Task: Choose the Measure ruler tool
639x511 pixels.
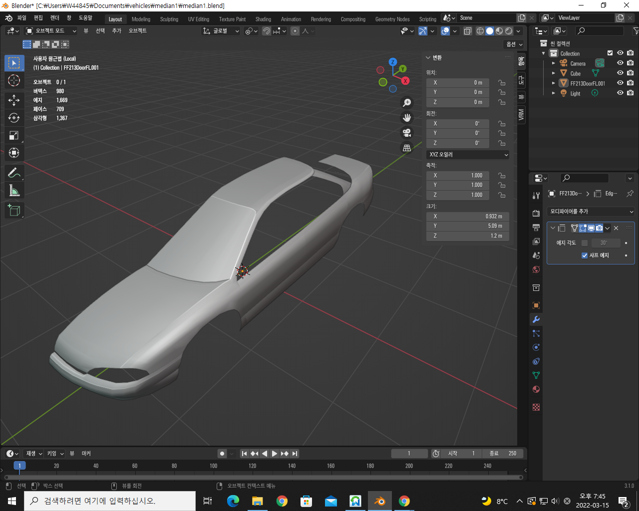Action: click(14, 191)
